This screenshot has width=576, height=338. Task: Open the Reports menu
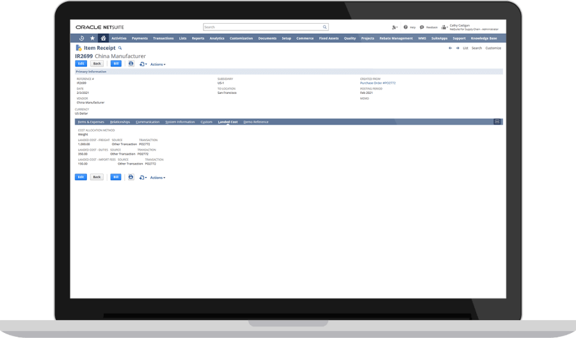[x=198, y=38]
